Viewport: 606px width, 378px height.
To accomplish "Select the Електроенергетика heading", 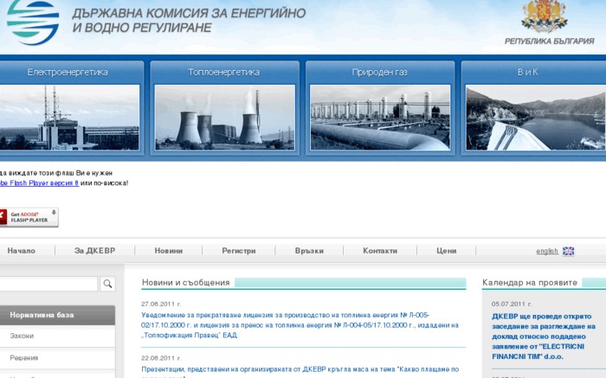I will (68, 72).
